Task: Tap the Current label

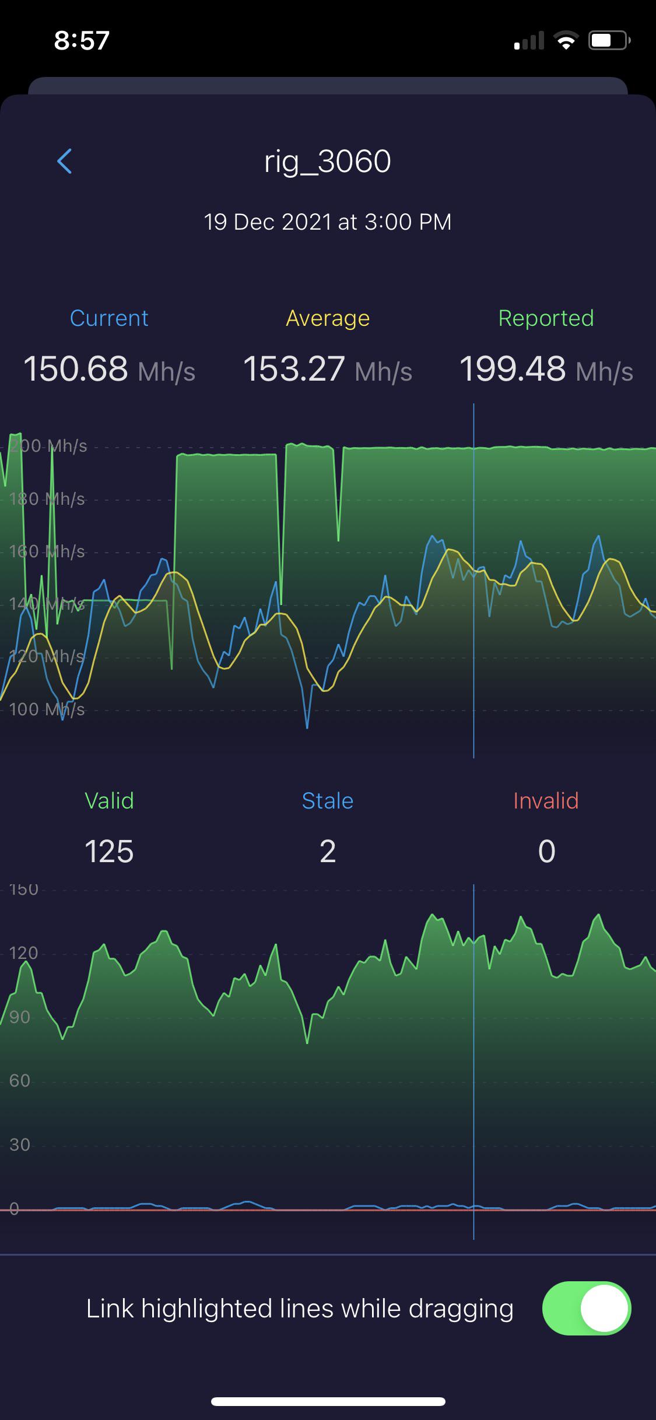Action: [x=109, y=318]
